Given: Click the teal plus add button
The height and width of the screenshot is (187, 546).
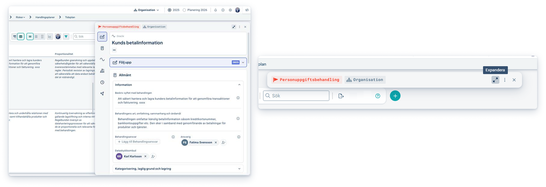Looking at the screenshot, I should click(x=395, y=96).
